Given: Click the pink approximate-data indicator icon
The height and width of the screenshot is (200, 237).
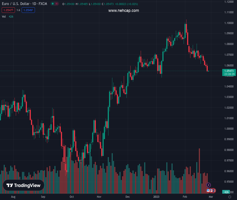Looking at the screenshot, I should tap(56, 4).
